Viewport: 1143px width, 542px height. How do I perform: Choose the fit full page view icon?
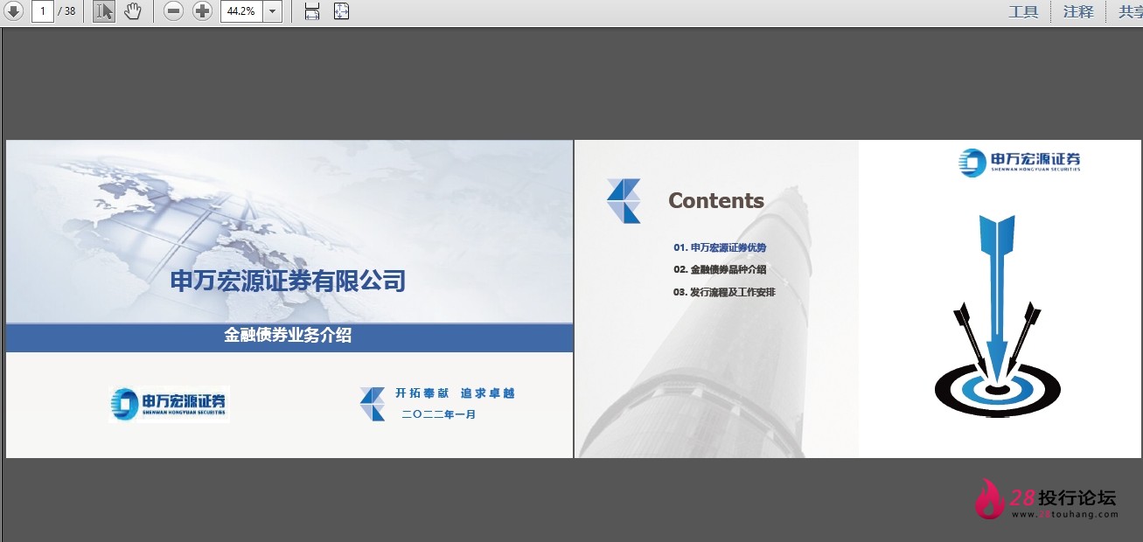[341, 11]
